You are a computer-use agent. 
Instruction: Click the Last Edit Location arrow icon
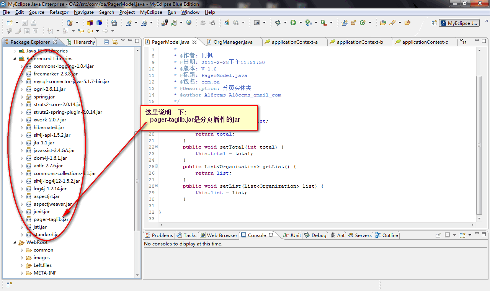tap(81, 31)
